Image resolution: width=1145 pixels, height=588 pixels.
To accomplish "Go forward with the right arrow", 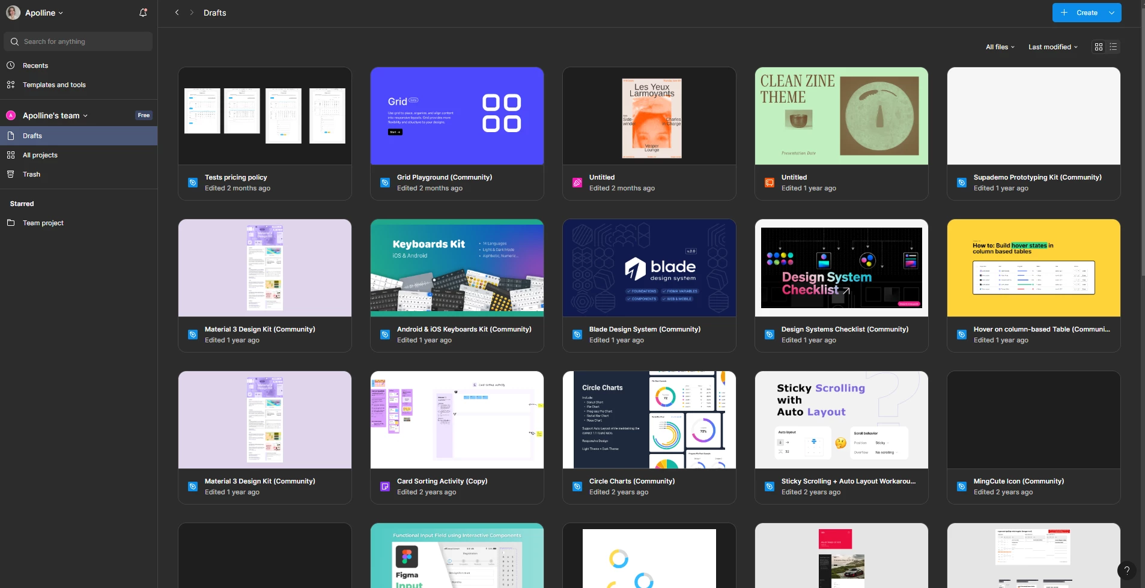I will [x=192, y=13].
